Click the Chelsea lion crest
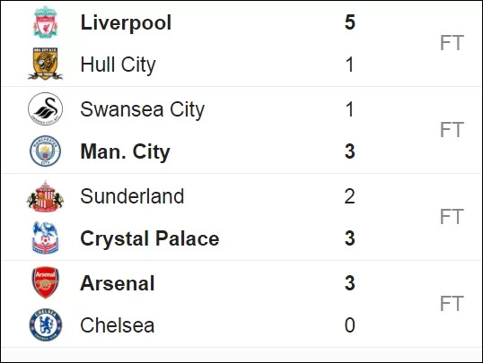483x363 pixels. pos(45,324)
